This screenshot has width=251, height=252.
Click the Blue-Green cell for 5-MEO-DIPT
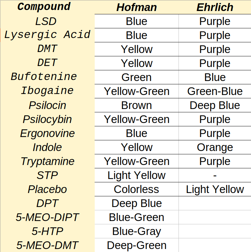[x=137, y=217]
